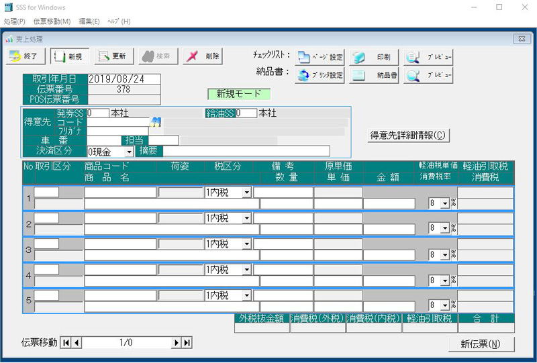Open checklist ページ設定 (Page Setup)
Viewport: 537px width, 363px height.
[x=320, y=57]
